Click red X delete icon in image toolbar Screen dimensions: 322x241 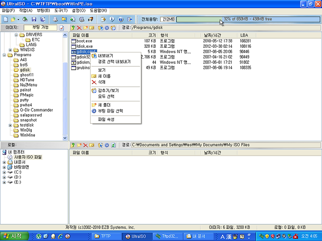(x=79, y=28)
